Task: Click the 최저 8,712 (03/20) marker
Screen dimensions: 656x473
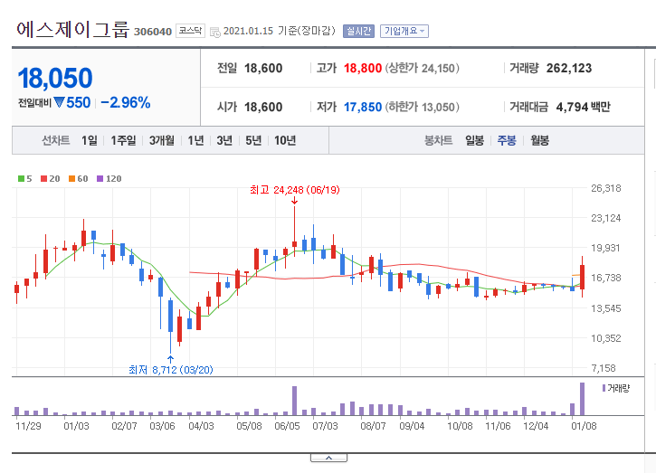Action: pos(171,370)
